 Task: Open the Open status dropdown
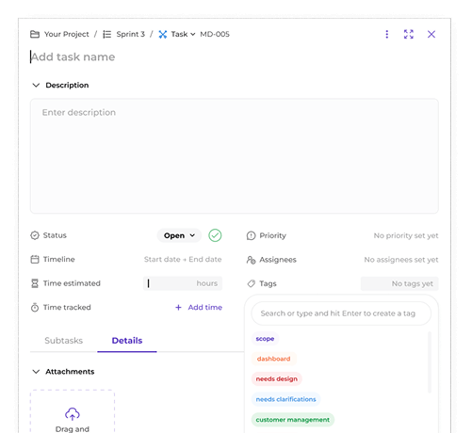179,235
